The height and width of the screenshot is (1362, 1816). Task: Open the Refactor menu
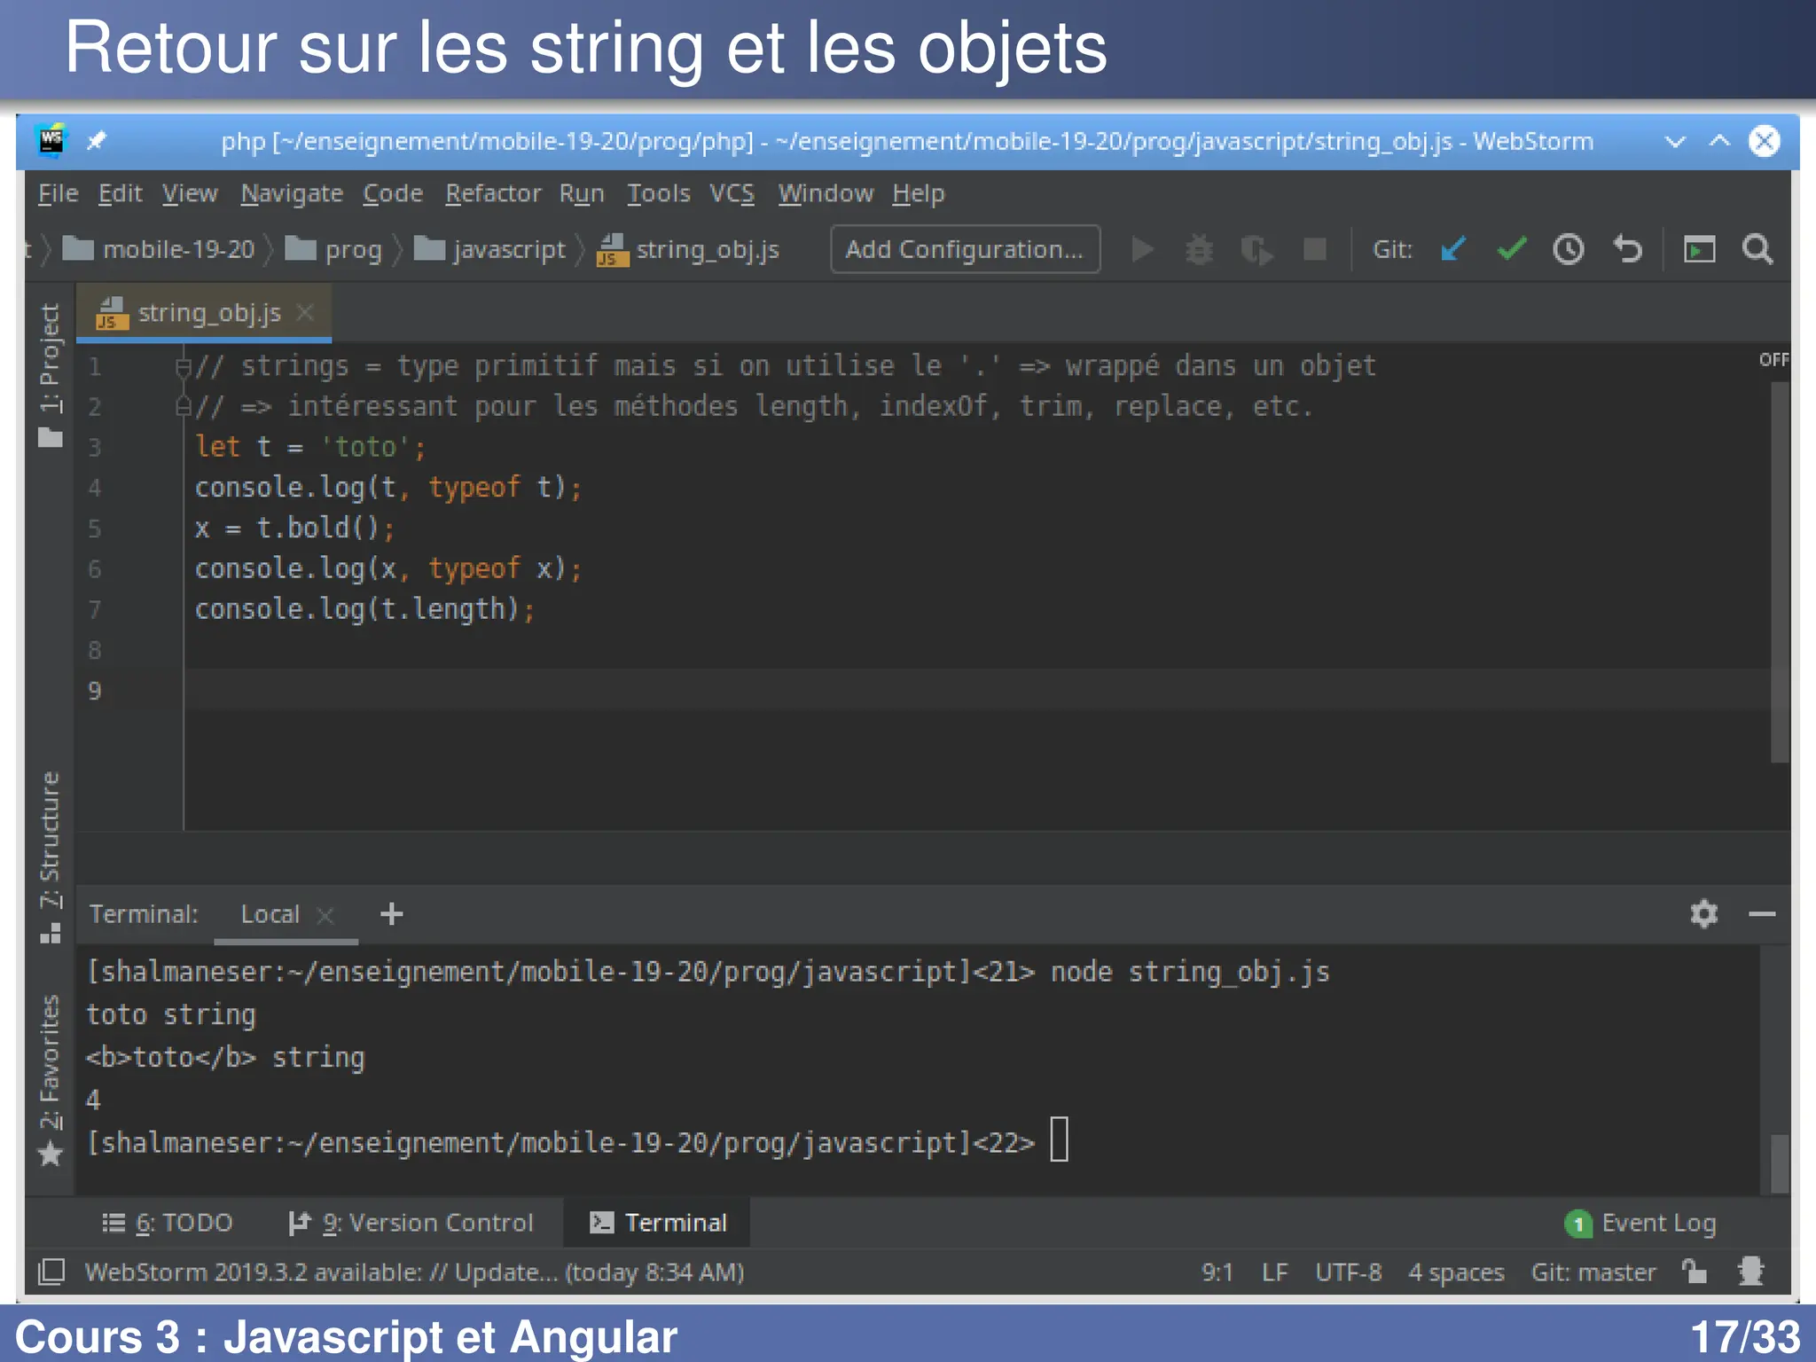point(493,193)
